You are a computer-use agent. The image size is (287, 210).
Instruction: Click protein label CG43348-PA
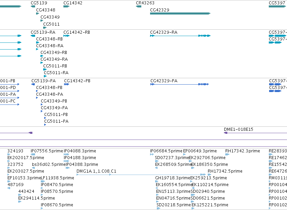[50, 94]
